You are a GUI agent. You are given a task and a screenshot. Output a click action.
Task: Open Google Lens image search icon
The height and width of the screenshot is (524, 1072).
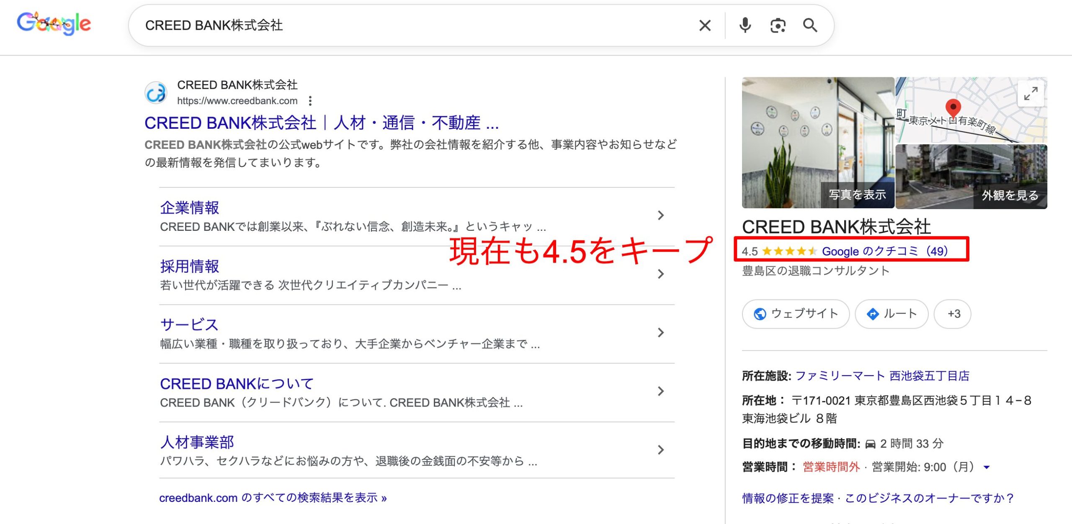[778, 26]
